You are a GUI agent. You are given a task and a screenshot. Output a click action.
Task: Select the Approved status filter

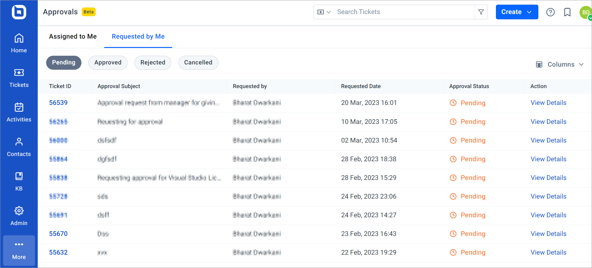point(108,63)
